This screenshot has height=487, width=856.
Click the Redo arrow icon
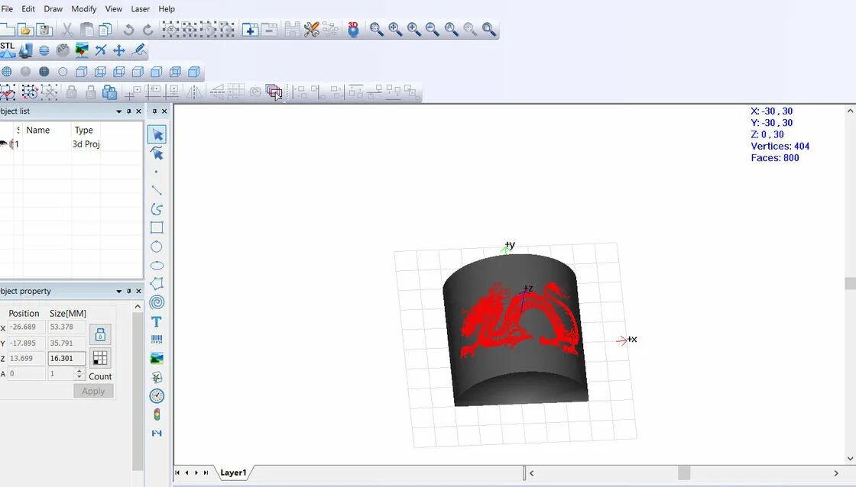point(148,30)
